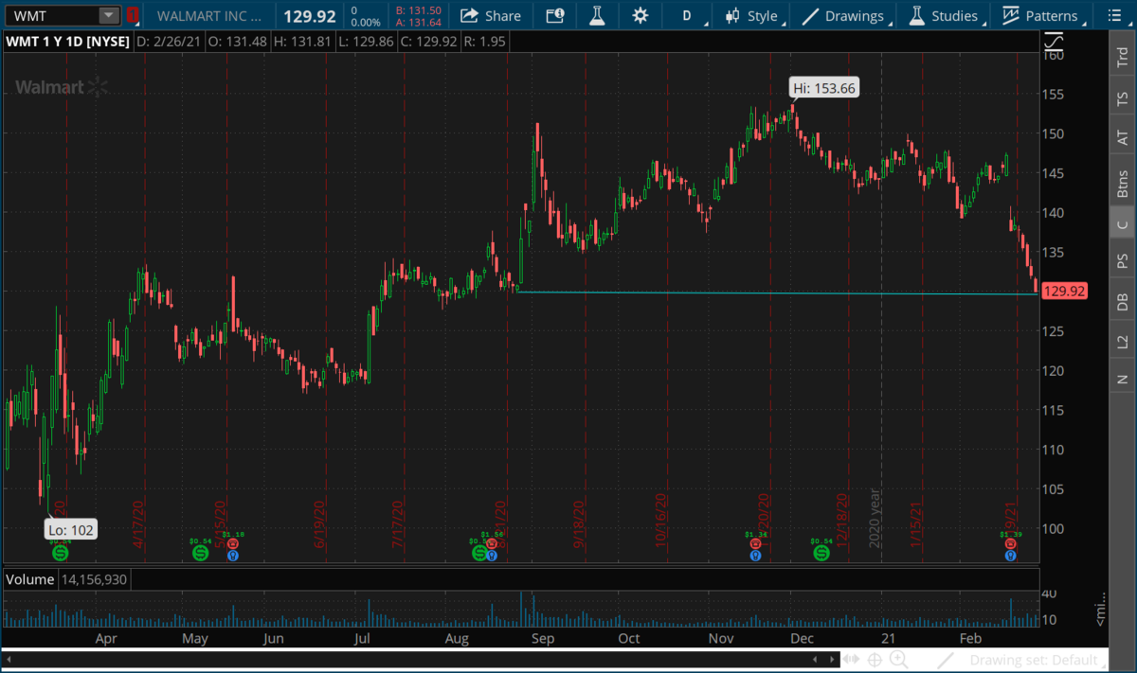1137x673 pixels.
Task: Click the WMT symbol input field
Action: (x=51, y=15)
